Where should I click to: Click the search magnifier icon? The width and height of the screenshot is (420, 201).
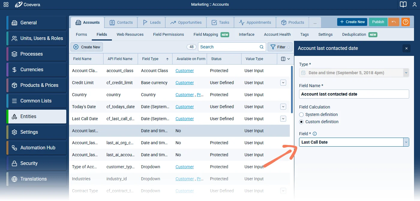[x=262, y=47]
